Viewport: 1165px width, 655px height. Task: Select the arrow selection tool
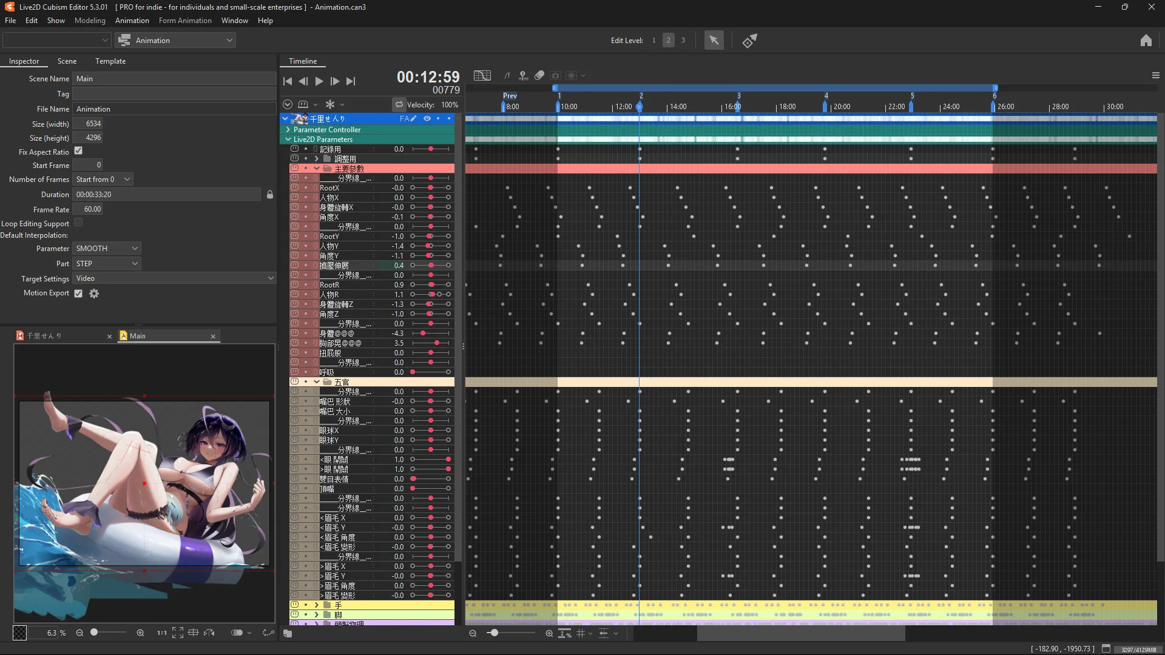(714, 41)
